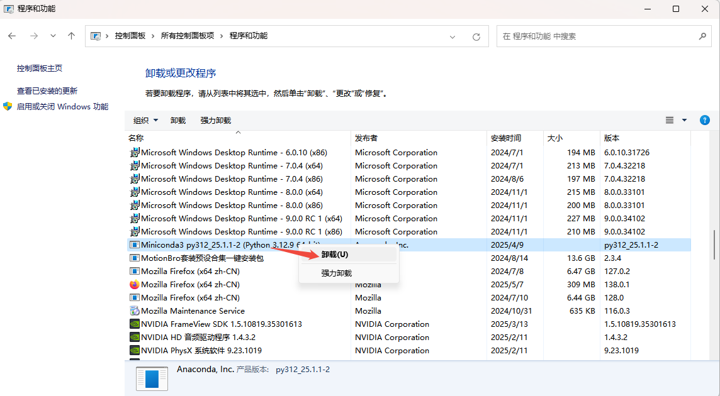Expand the chevron before 控制面板 breadcrumb
Screen dimensions: 720x396
[x=108, y=36]
